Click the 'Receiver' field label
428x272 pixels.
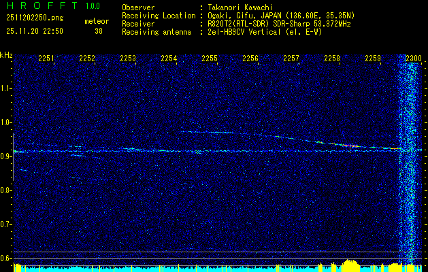(x=138, y=24)
